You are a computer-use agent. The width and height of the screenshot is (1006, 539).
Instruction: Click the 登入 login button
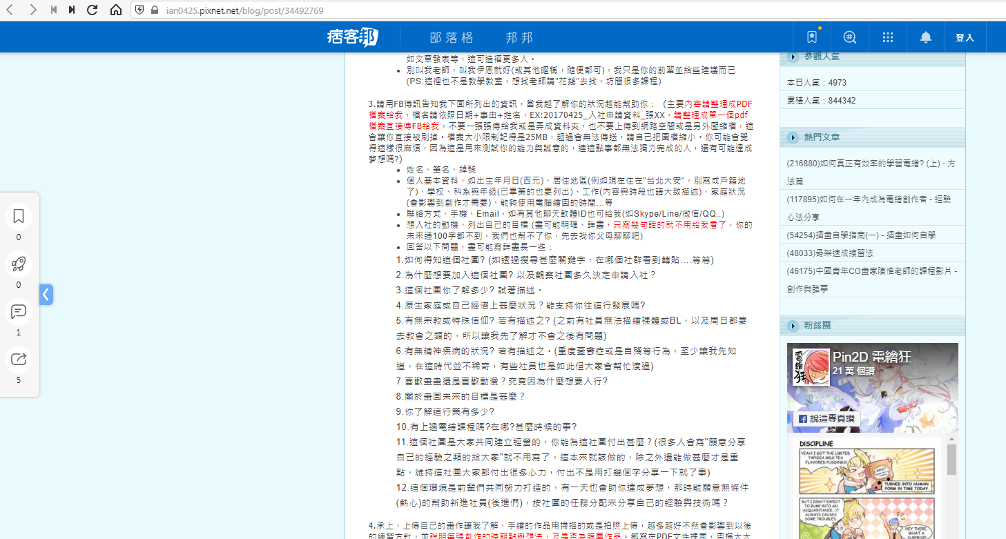point(965,38)
